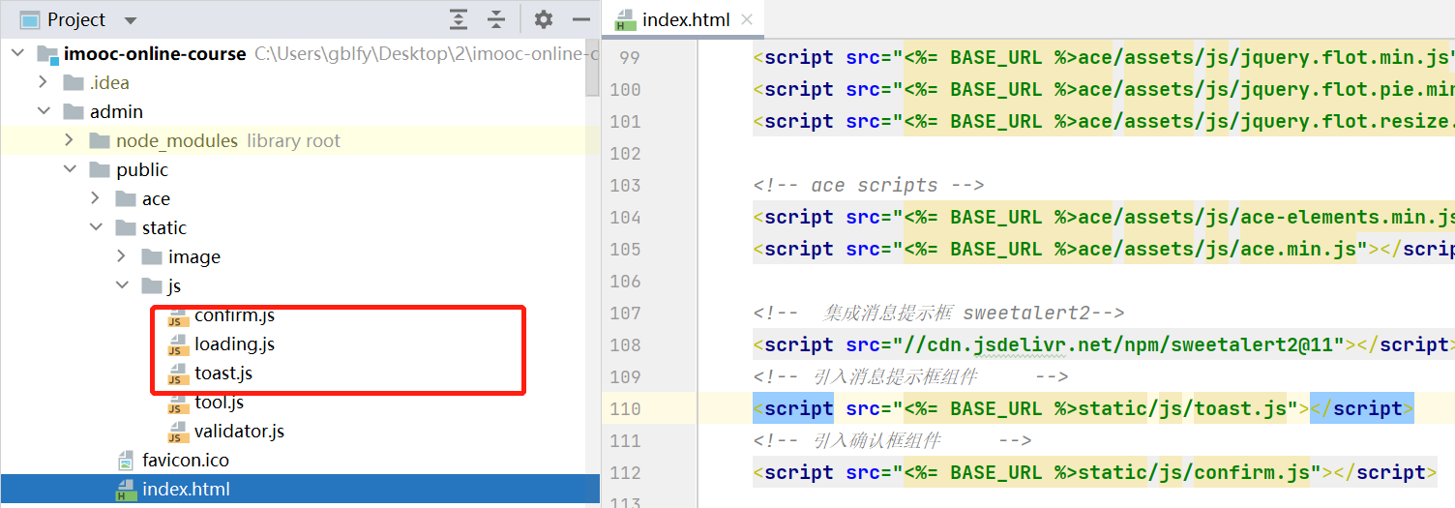Image resolution: width=1455 pixels, height=508 pixels.
Task: Collapse the js folder
Action: click(121, 285)
